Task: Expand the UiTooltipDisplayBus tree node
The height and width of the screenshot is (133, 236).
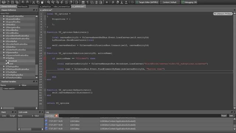Action: pos(4,75)
